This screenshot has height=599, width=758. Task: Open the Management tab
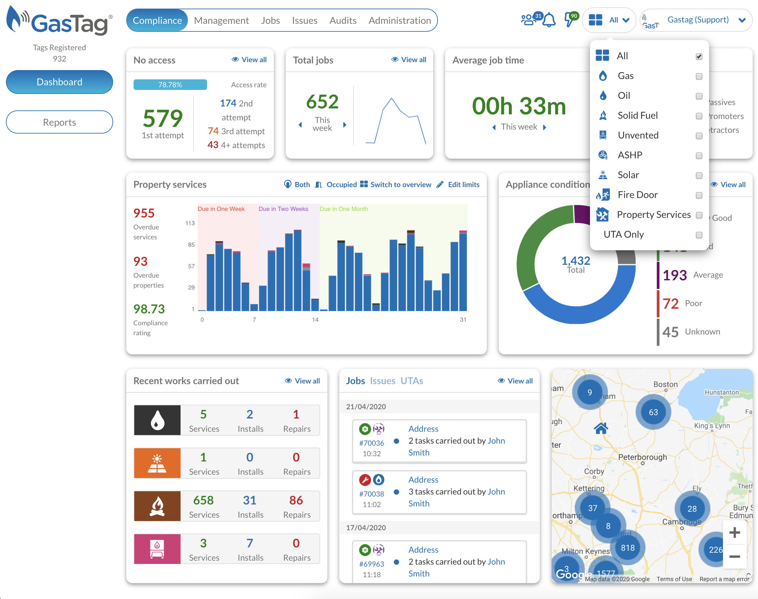[221, 20]
